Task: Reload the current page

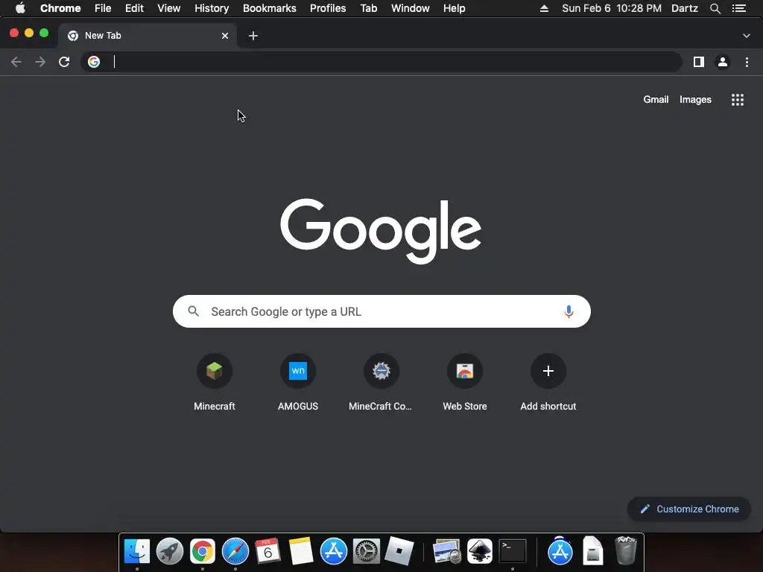Action: click(64, 62)
